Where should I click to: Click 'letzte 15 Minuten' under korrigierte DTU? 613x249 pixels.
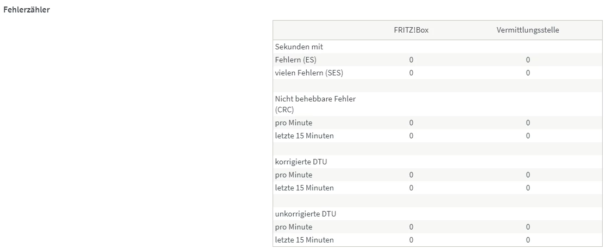click(x=304, y=188)
